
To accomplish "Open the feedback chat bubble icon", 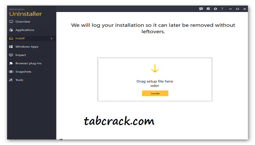I will point(201,9).
